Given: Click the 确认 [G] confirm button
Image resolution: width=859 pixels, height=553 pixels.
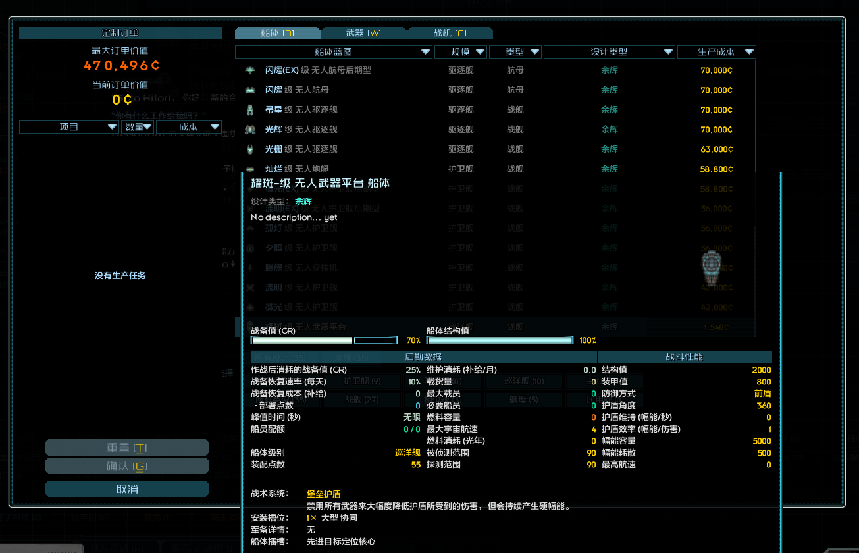Looking at the screenshot, I should point(126,466).
